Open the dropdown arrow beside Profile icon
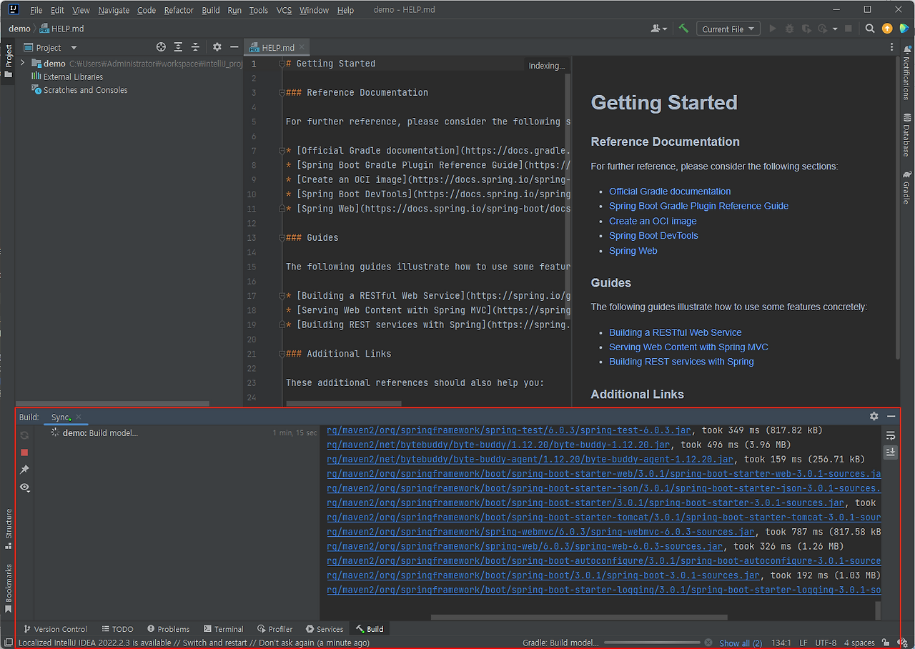Image resolution: width=915 pixels, height=649 pixels. point(835,29)
